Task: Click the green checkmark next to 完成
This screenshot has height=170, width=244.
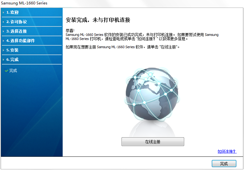Action: 6,71
